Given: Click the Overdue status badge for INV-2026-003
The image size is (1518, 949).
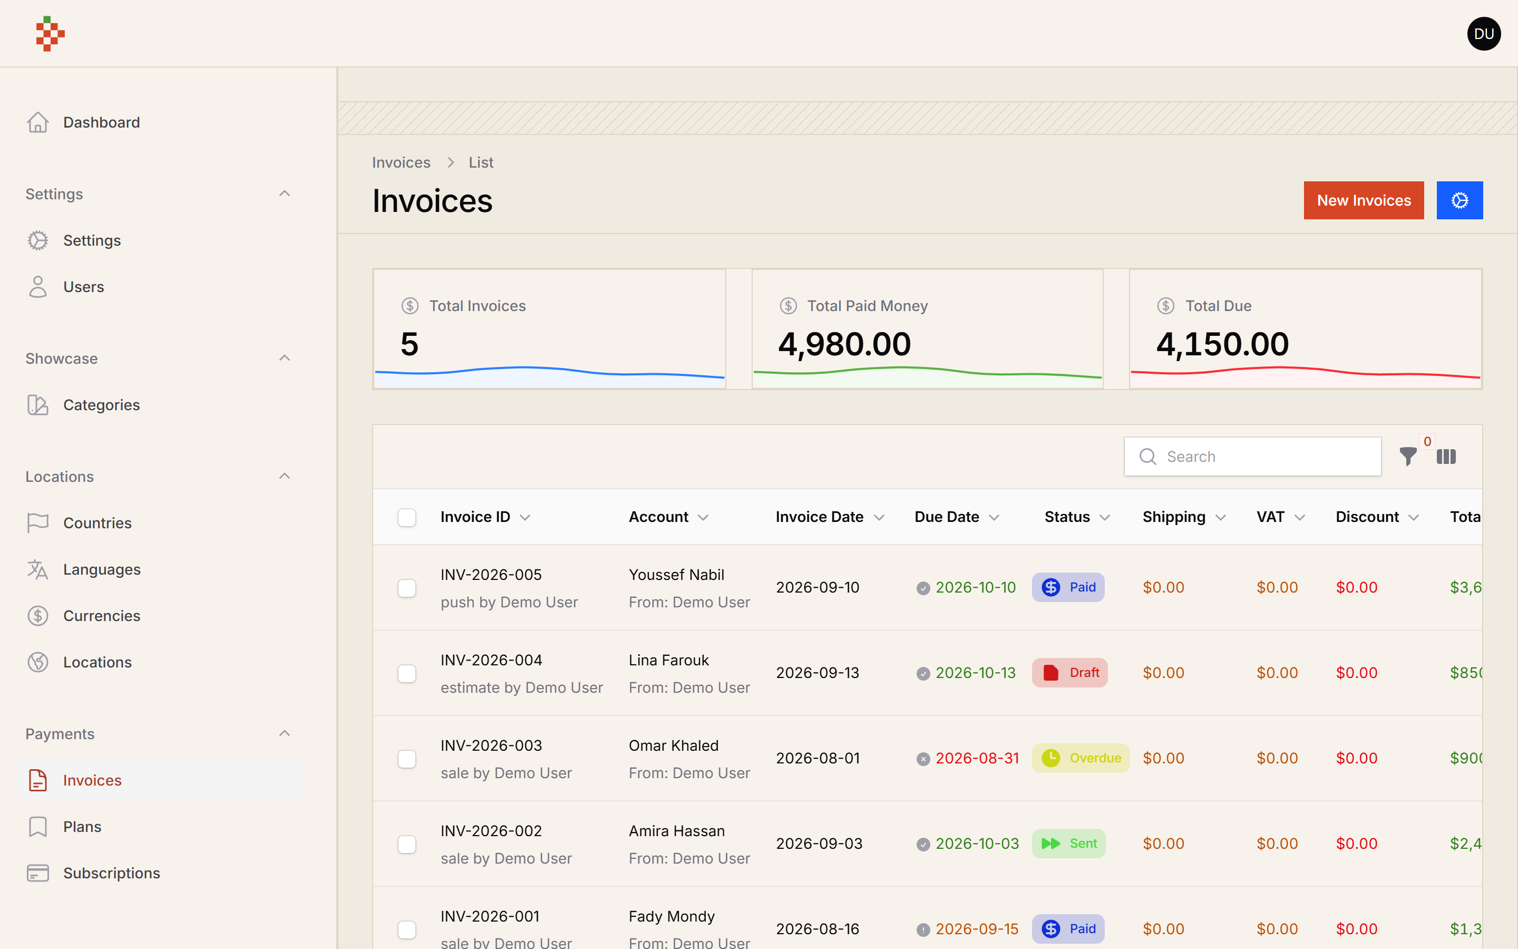Looking at the screenshot, I should [1080, 758].
